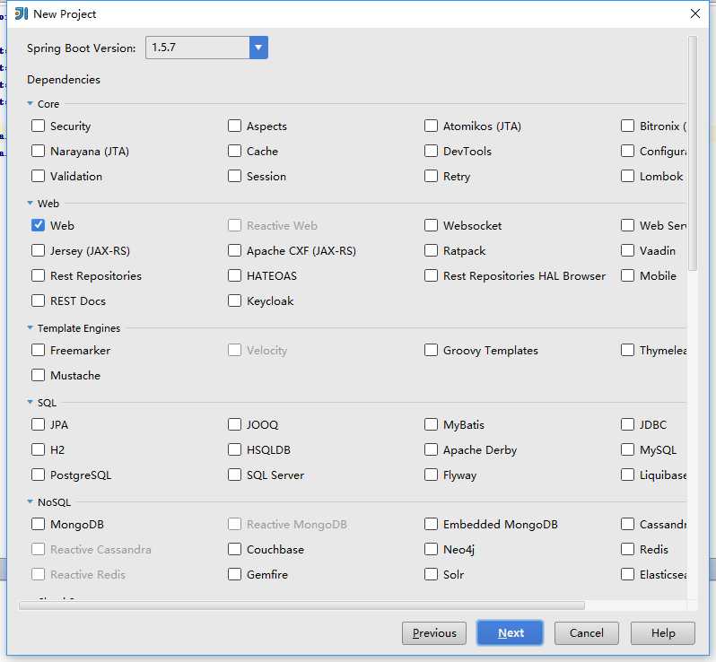Select the SQL Server checkbox
This screenshot has height=662, width=716.
[234, 475]
